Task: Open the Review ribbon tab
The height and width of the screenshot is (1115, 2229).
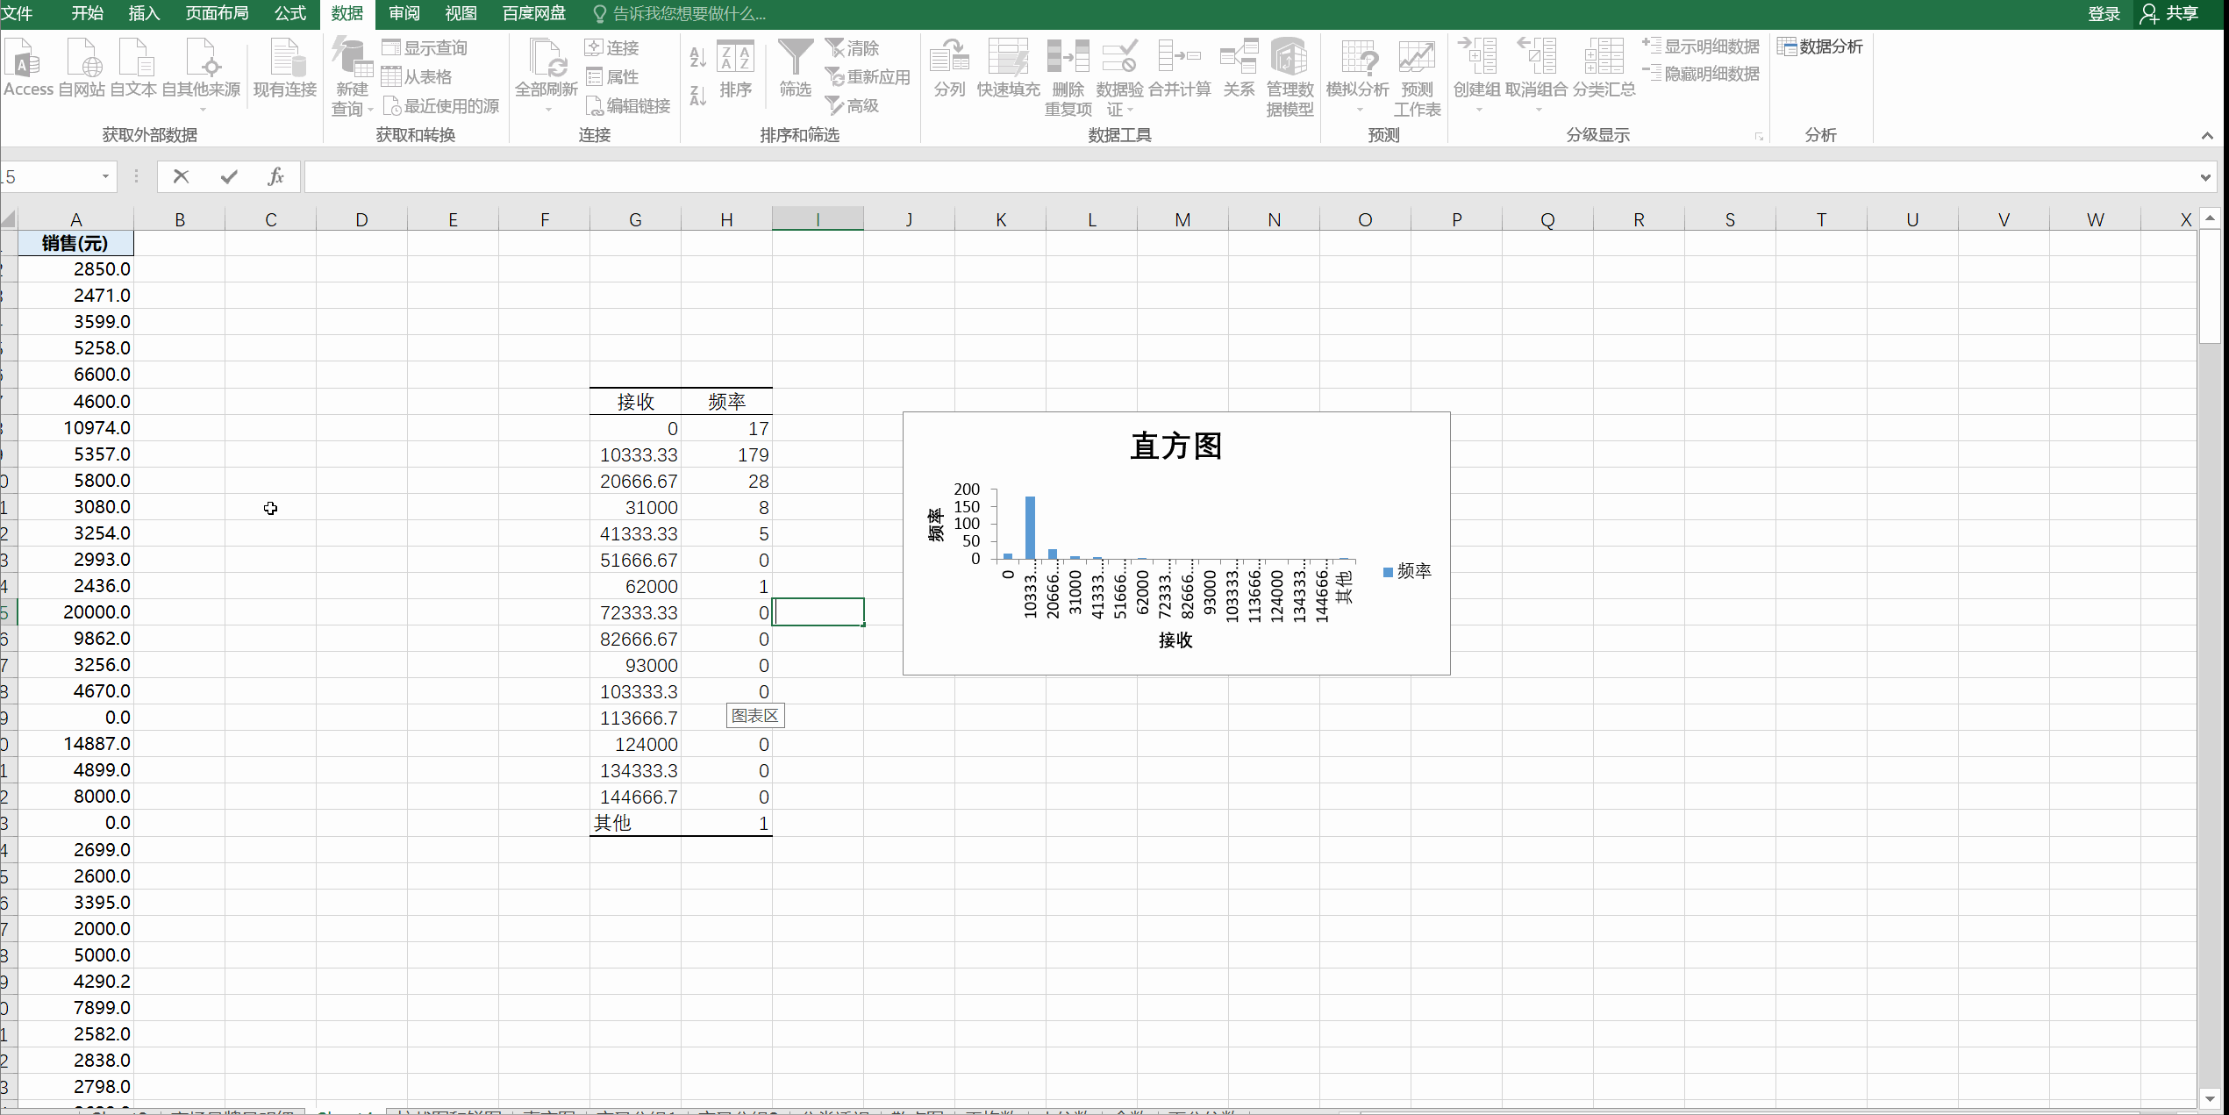Action: coord(404,13)
